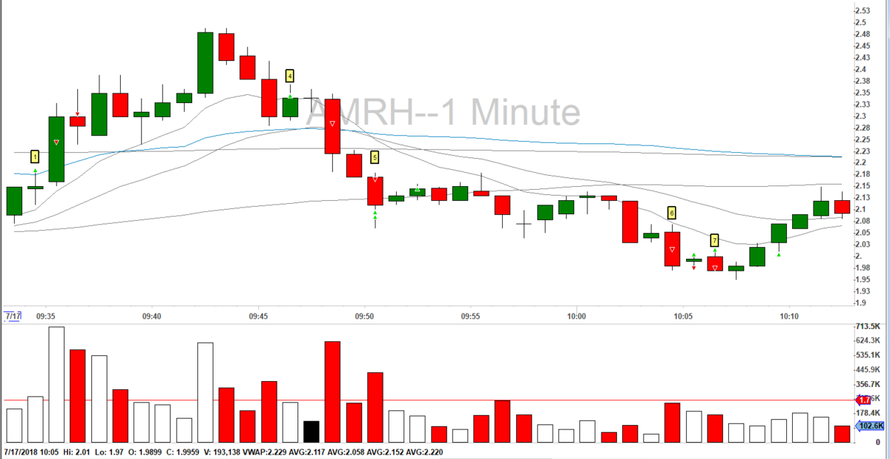Click the 10:00 time axis label

tap(577, 317)
